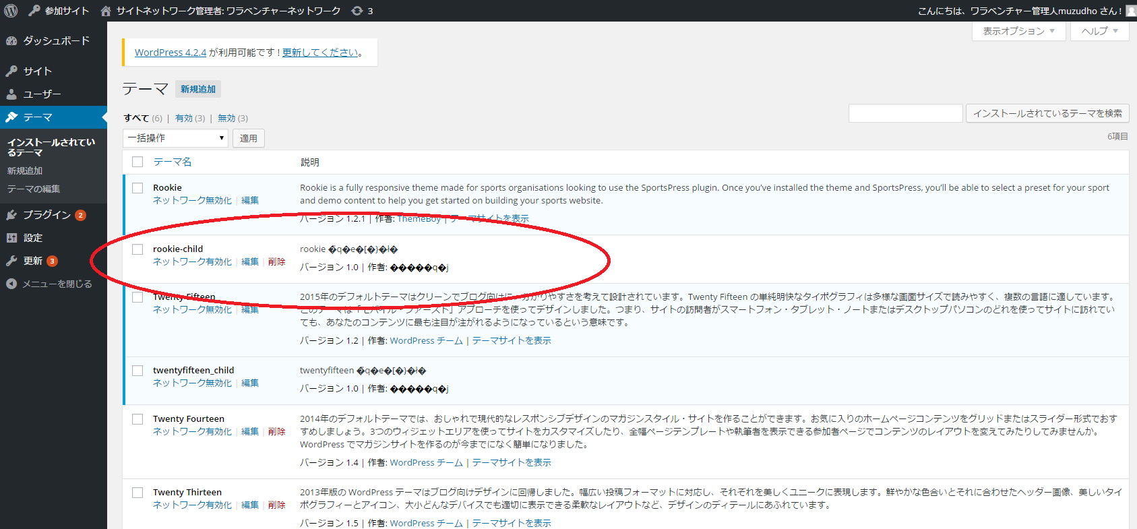Click the テーマ名 column header
Viewport: 1137px width, 529px height.
coord(173,162)
